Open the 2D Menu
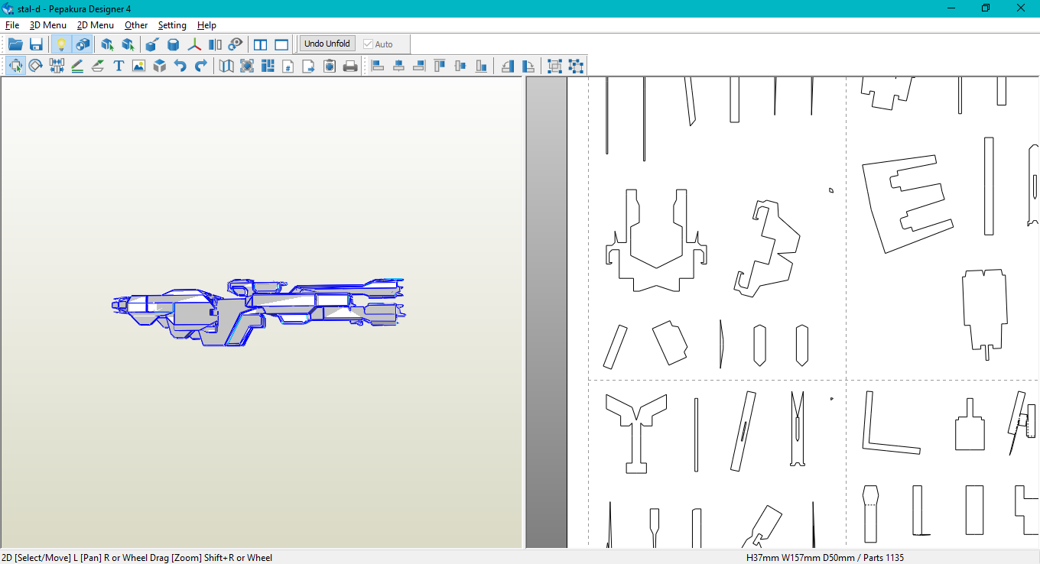Viewport: 1040px width, 564px height. click(96, 25)
